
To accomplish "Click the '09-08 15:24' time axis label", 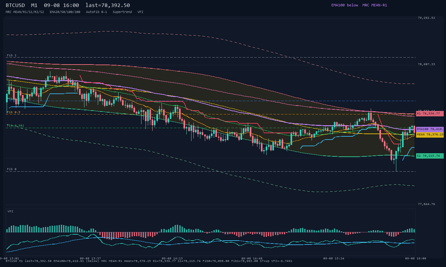I will tap(334, 258).
